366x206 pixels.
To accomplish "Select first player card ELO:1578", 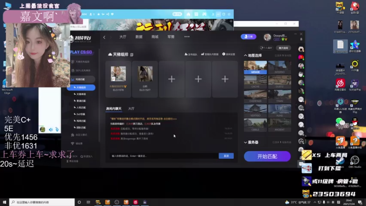I will tap(118, 79).
